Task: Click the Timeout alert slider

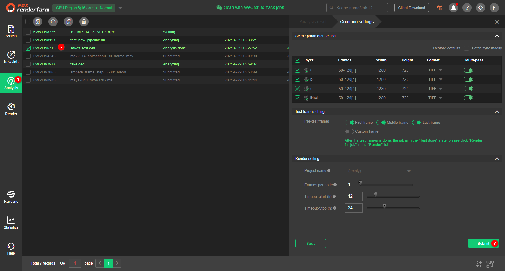Action: click(393, 196)
